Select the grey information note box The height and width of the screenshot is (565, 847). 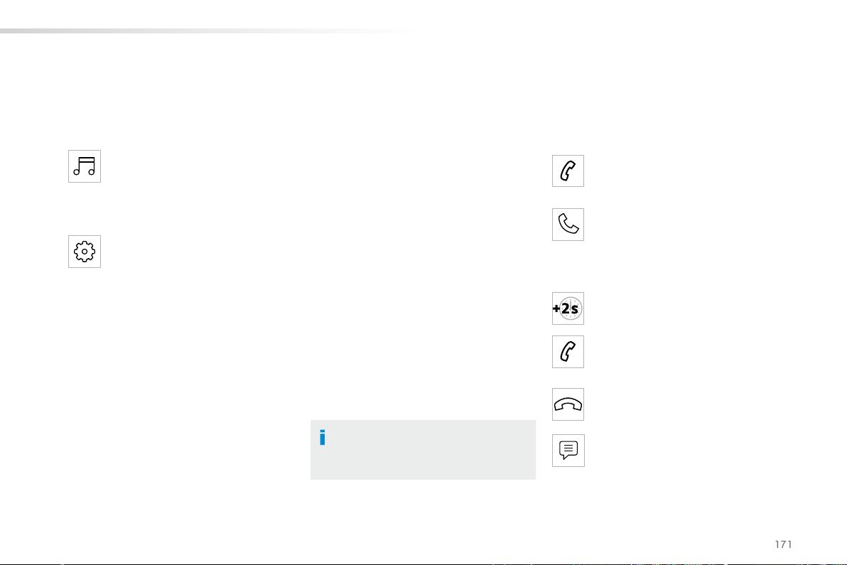(423, 449)
